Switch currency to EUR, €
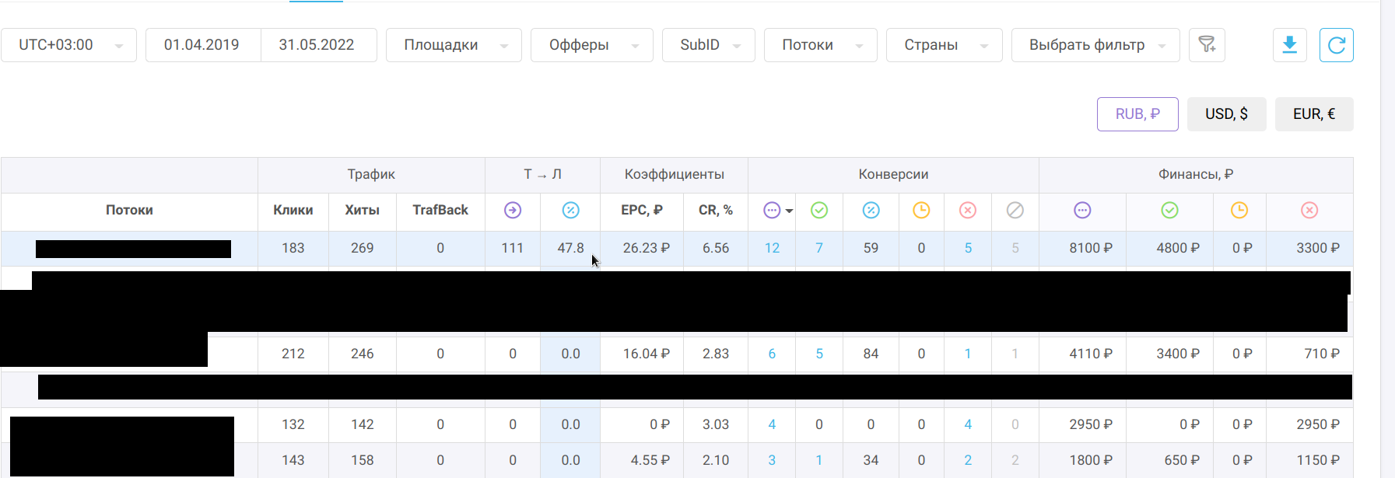The image size is (1395, 478). [1313, 114]
